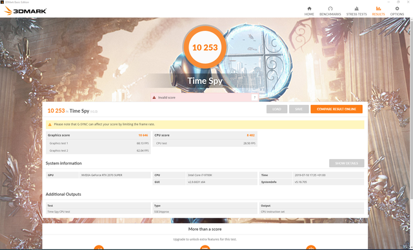The width and height of the screenshot is (413, 250).
Task: Click the 3DMark logo
Action: 26,11
